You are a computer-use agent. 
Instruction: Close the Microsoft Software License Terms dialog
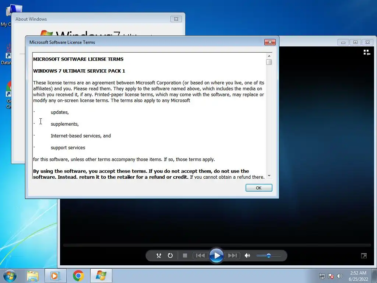270,42
